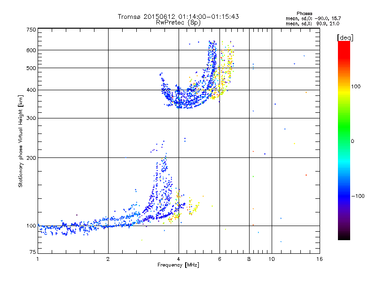Click the 'Phases' heading in the corner
376x282 pixels.
pos(304,14)
